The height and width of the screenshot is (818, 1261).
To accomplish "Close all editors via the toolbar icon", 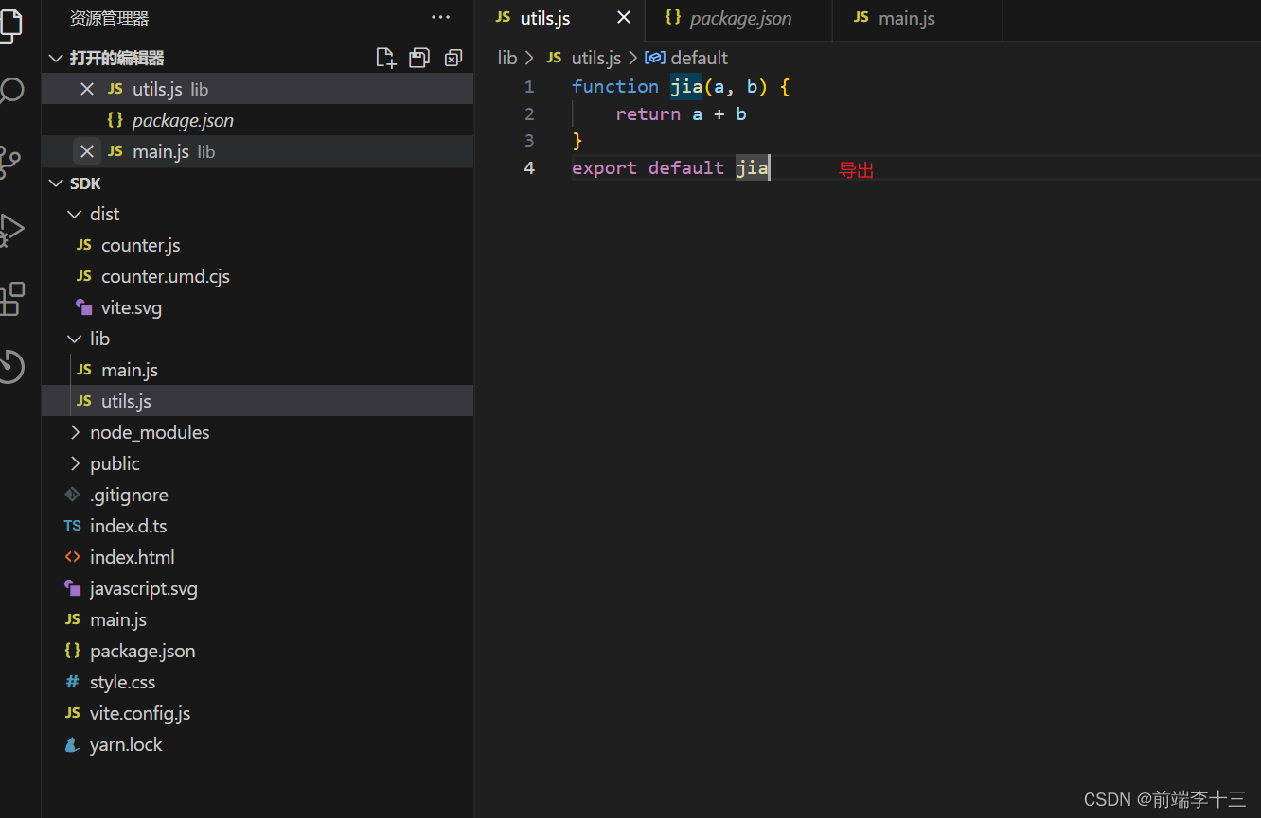I will [x=453, y=57].
